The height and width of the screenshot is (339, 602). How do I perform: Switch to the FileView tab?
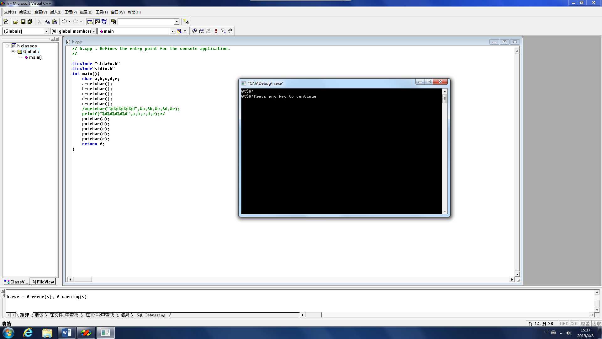[x=43, y=282]
